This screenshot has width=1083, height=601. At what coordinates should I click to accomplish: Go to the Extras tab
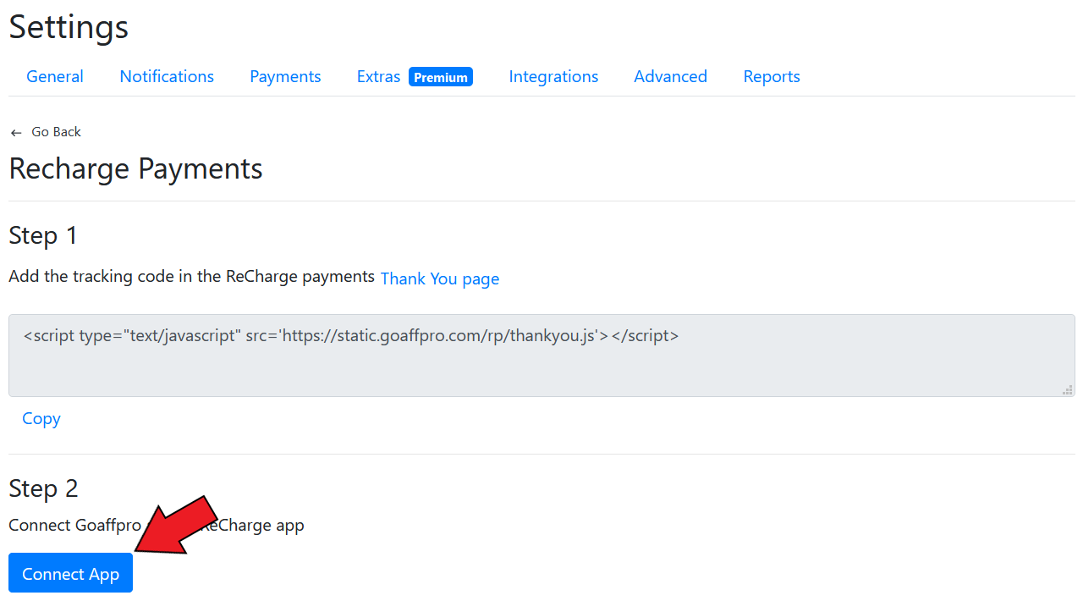[x=378, y=76]
